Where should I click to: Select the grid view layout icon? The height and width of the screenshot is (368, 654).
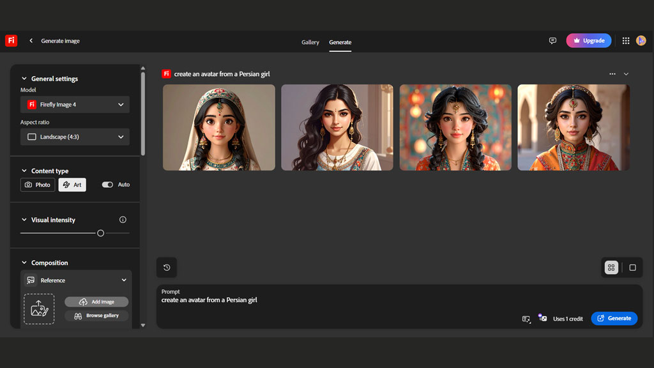point(611,267)
